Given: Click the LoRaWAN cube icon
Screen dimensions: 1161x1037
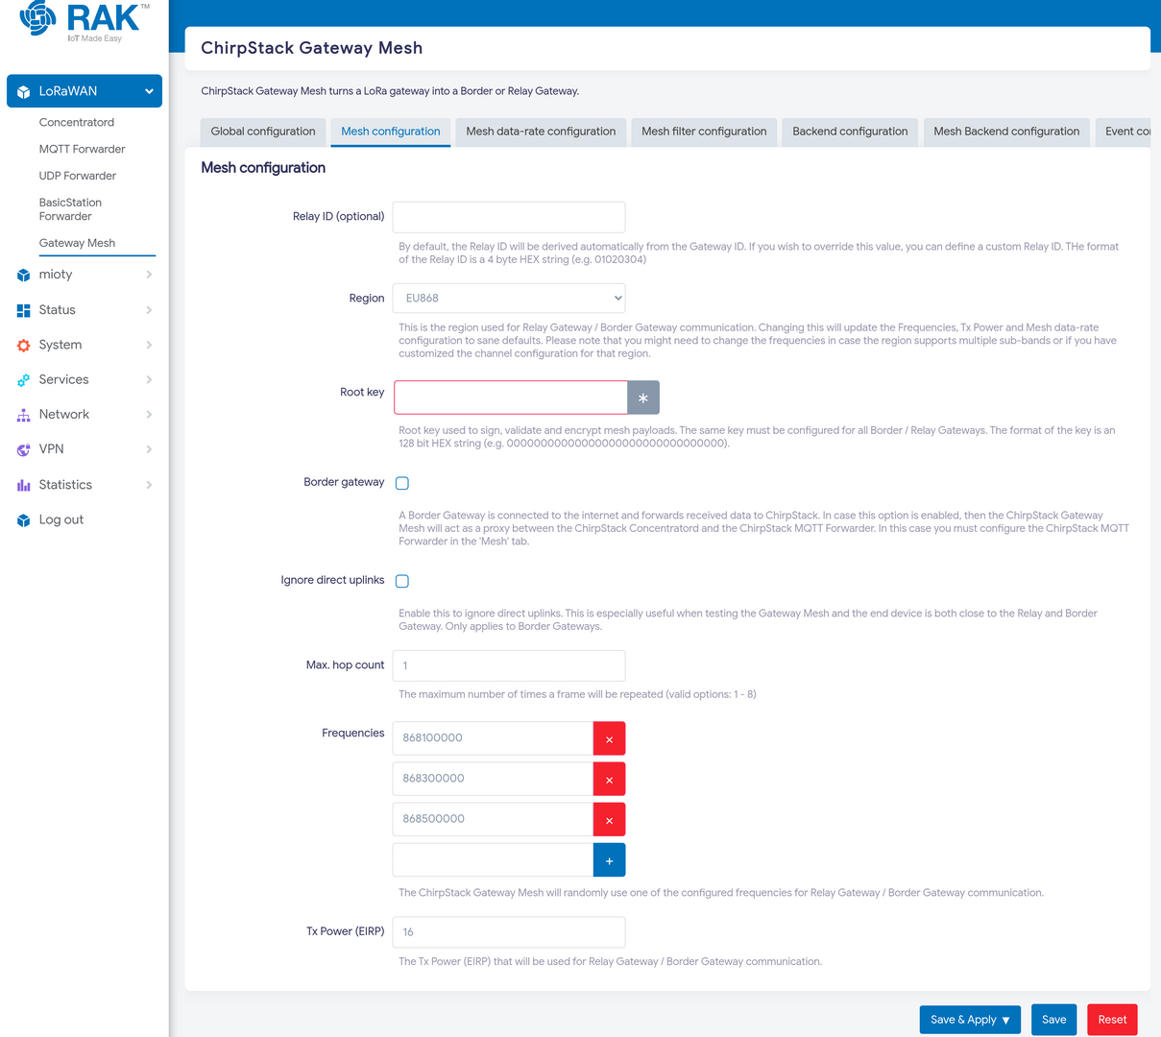Looking at the screenshot, I should 24,92.
